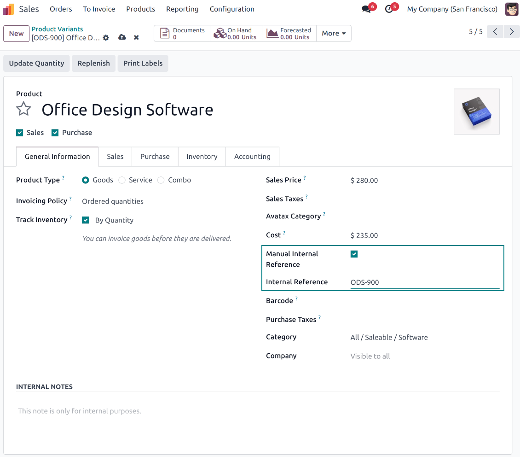Follow the Product Variants breadcrumb link

click(x=57, y=29)
